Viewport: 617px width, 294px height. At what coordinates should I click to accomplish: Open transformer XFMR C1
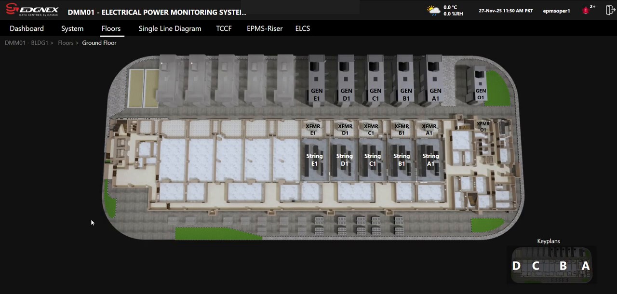tap(371, 130)
